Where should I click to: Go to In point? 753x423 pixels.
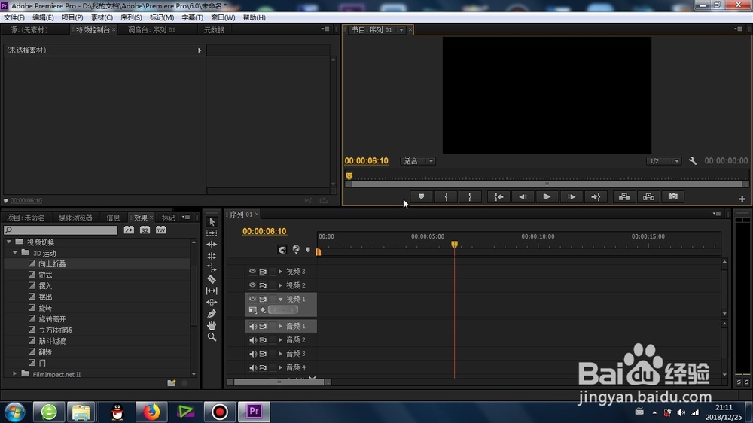click(499, 197)
